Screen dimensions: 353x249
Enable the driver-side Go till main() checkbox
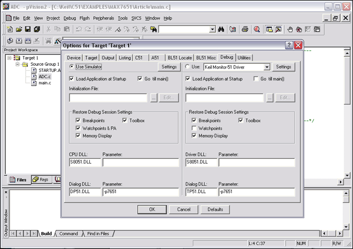pos(256,79)
